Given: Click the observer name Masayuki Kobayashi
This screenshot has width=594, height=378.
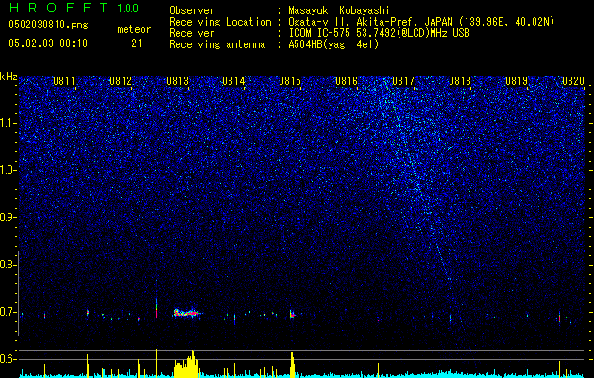Looking at the screenshot, I should click(x=339, y=10).
